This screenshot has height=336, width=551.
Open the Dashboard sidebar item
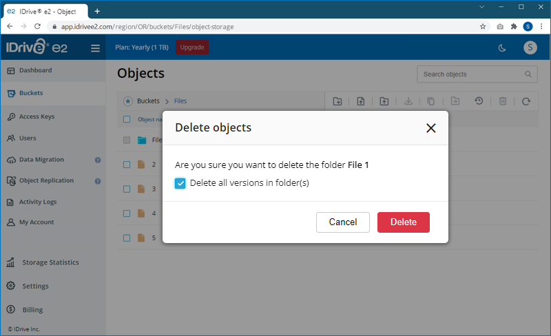35,70
